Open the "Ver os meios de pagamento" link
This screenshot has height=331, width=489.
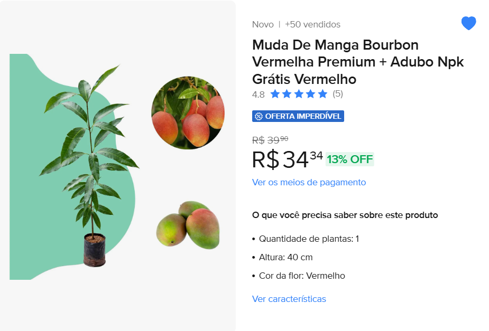309,182
